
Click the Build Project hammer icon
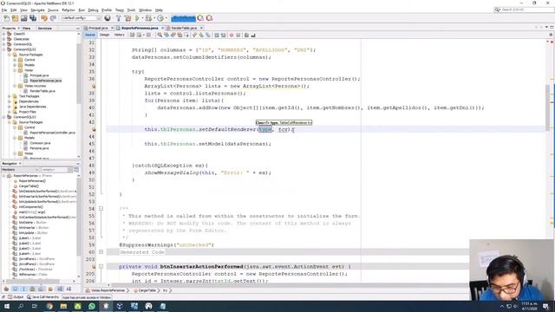(119, 18)
